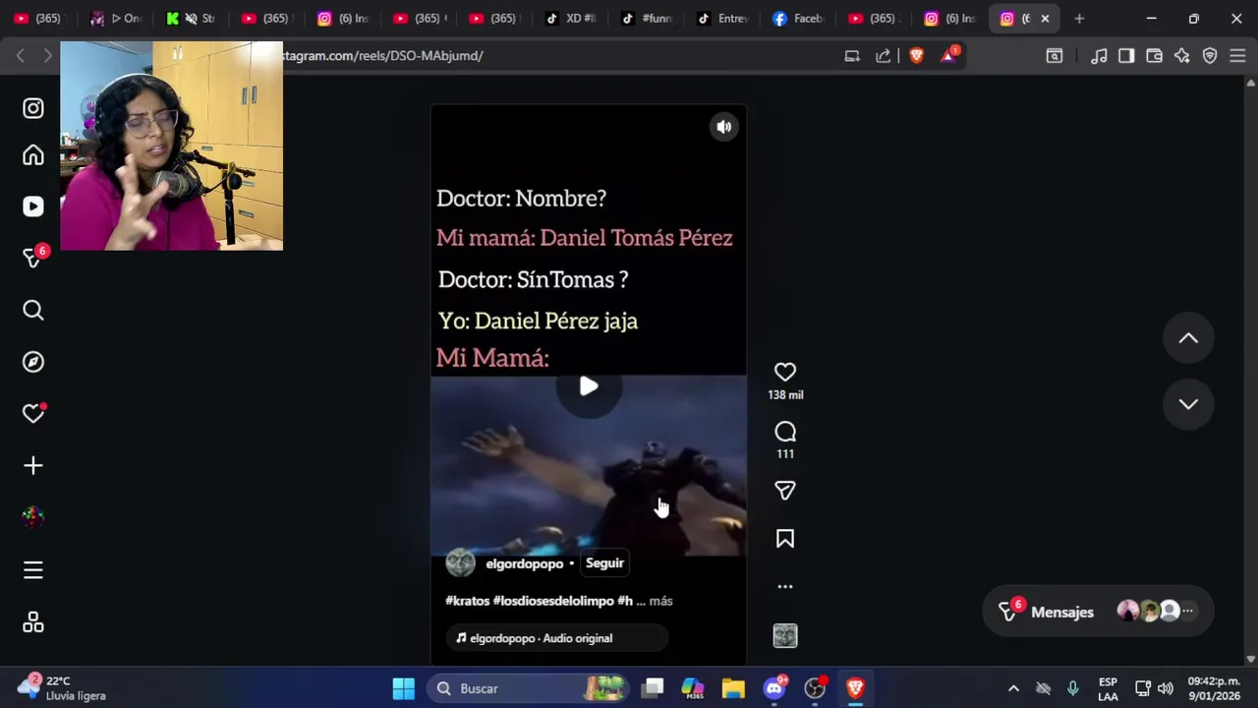
Task: Share the reel via paper plane icon
Action: 784,490
